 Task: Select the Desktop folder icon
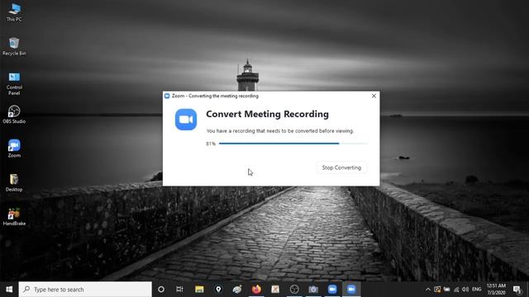pos(14,182)
